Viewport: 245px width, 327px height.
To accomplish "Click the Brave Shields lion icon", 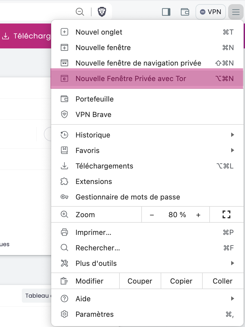I will tap(102, 12).
